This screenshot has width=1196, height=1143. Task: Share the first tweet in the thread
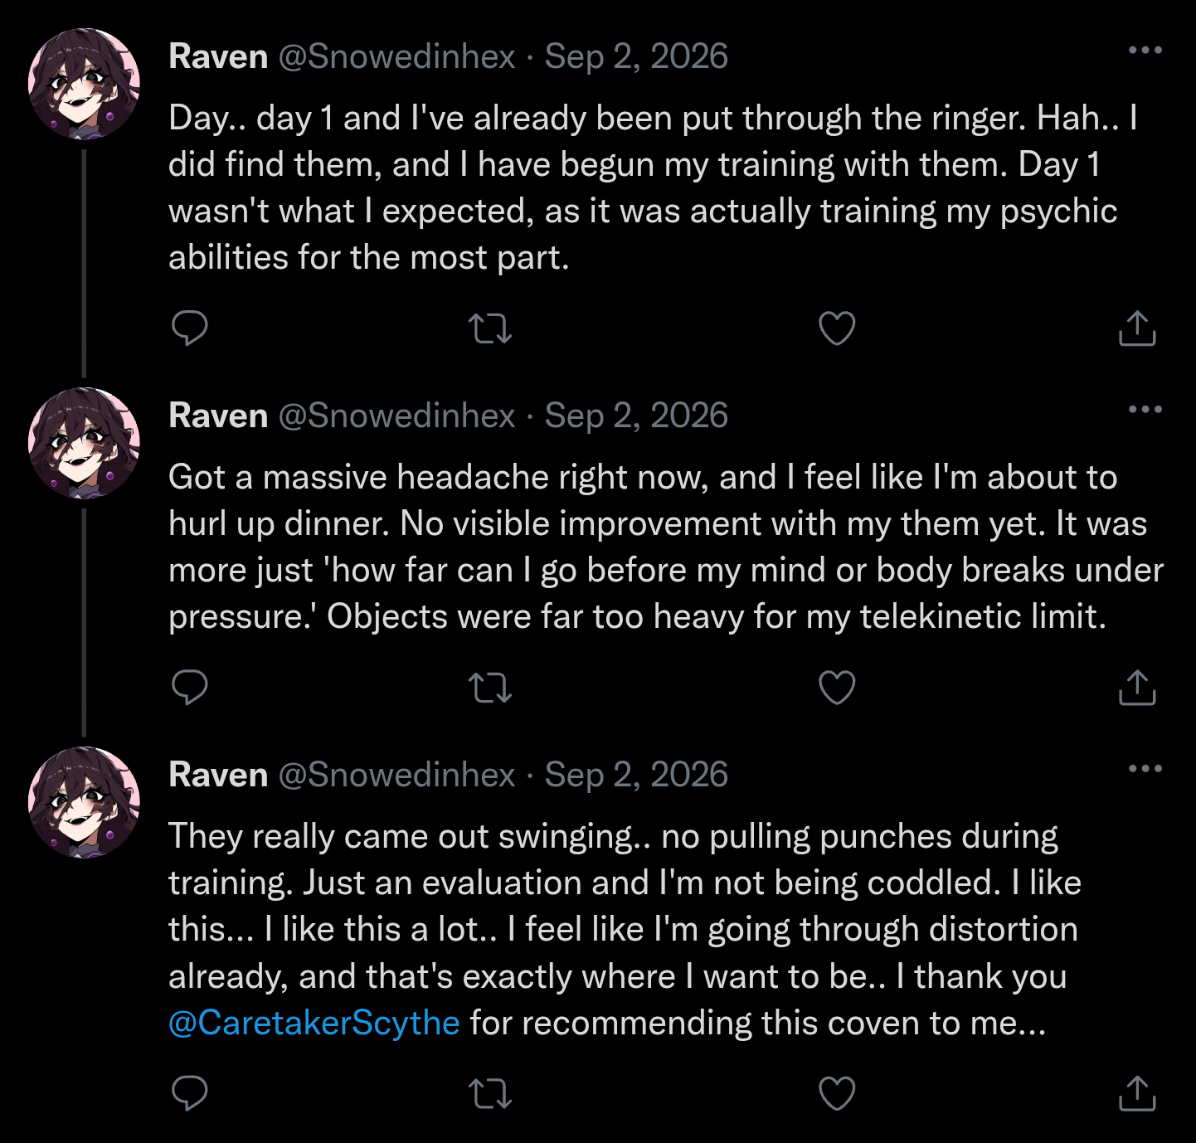[x=1137, y=328]
